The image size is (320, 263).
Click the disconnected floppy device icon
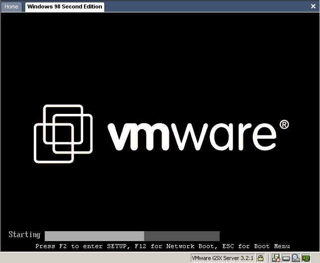(276, 258)
